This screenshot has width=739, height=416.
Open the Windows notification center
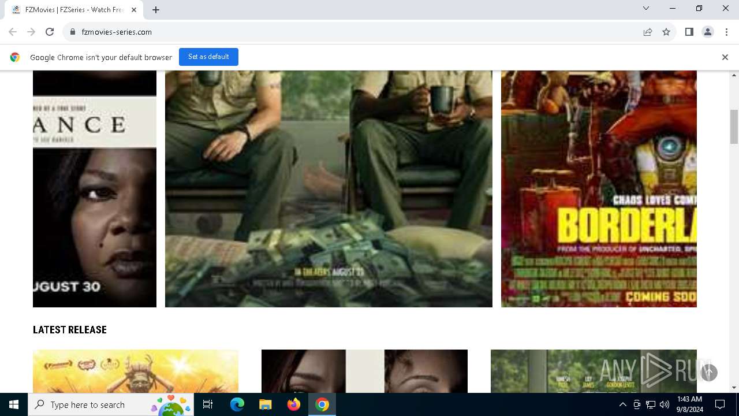[x=720, y=404]
